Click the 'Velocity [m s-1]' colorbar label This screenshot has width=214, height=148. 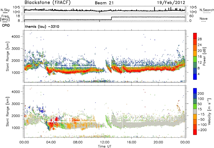pyautogui.click(x=209, y=111)
